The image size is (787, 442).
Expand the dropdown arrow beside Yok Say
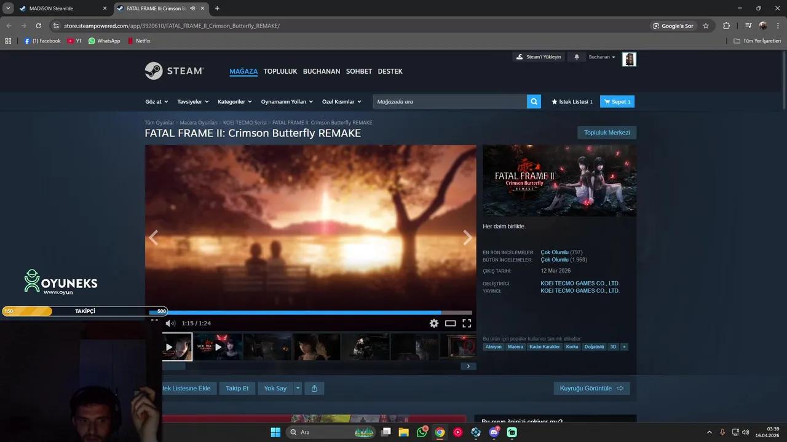click(298, 388)
